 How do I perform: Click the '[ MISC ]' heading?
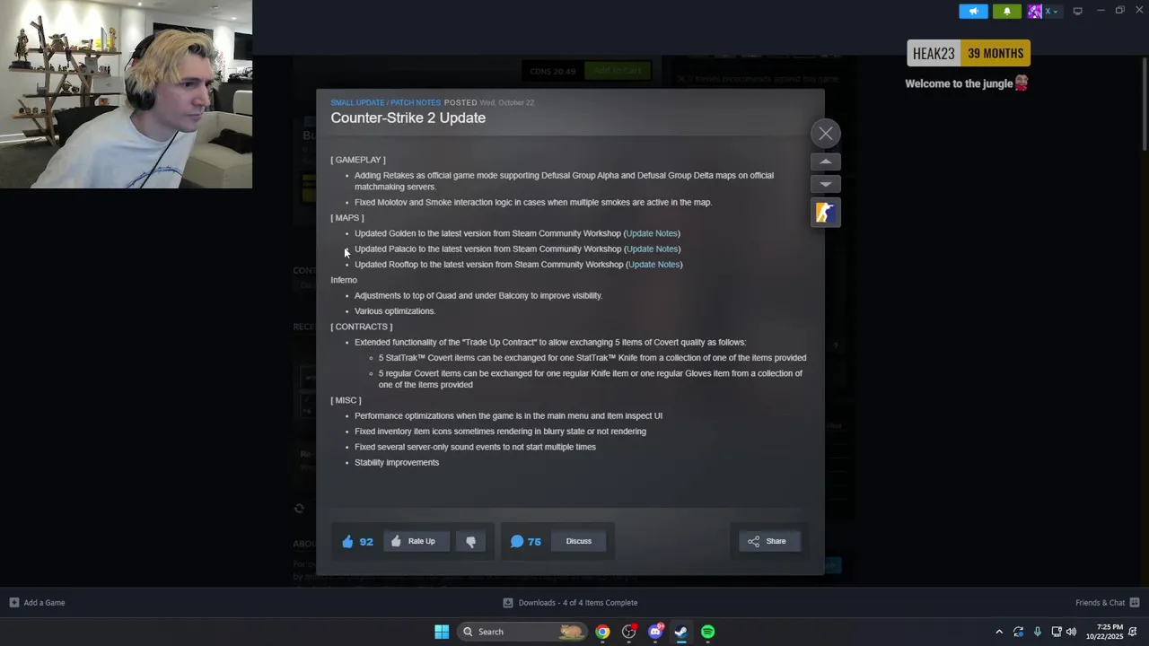click(346, 400)
